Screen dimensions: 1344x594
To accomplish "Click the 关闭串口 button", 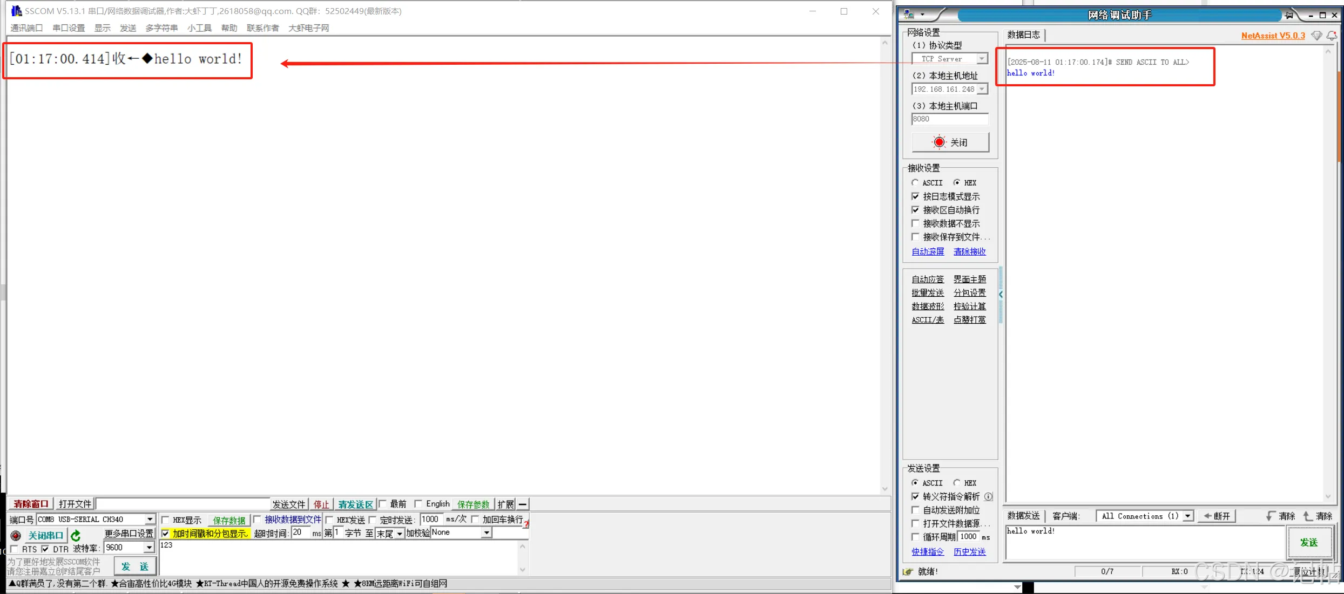I will [45, 535].
